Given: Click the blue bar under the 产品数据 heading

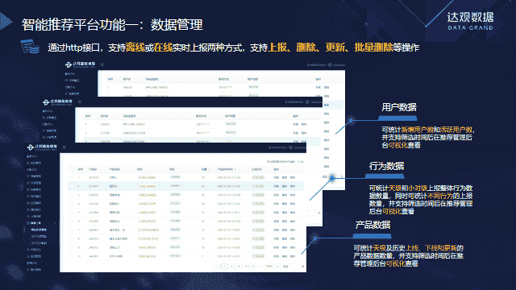Looking at the screenshot, I should [372, 236].
